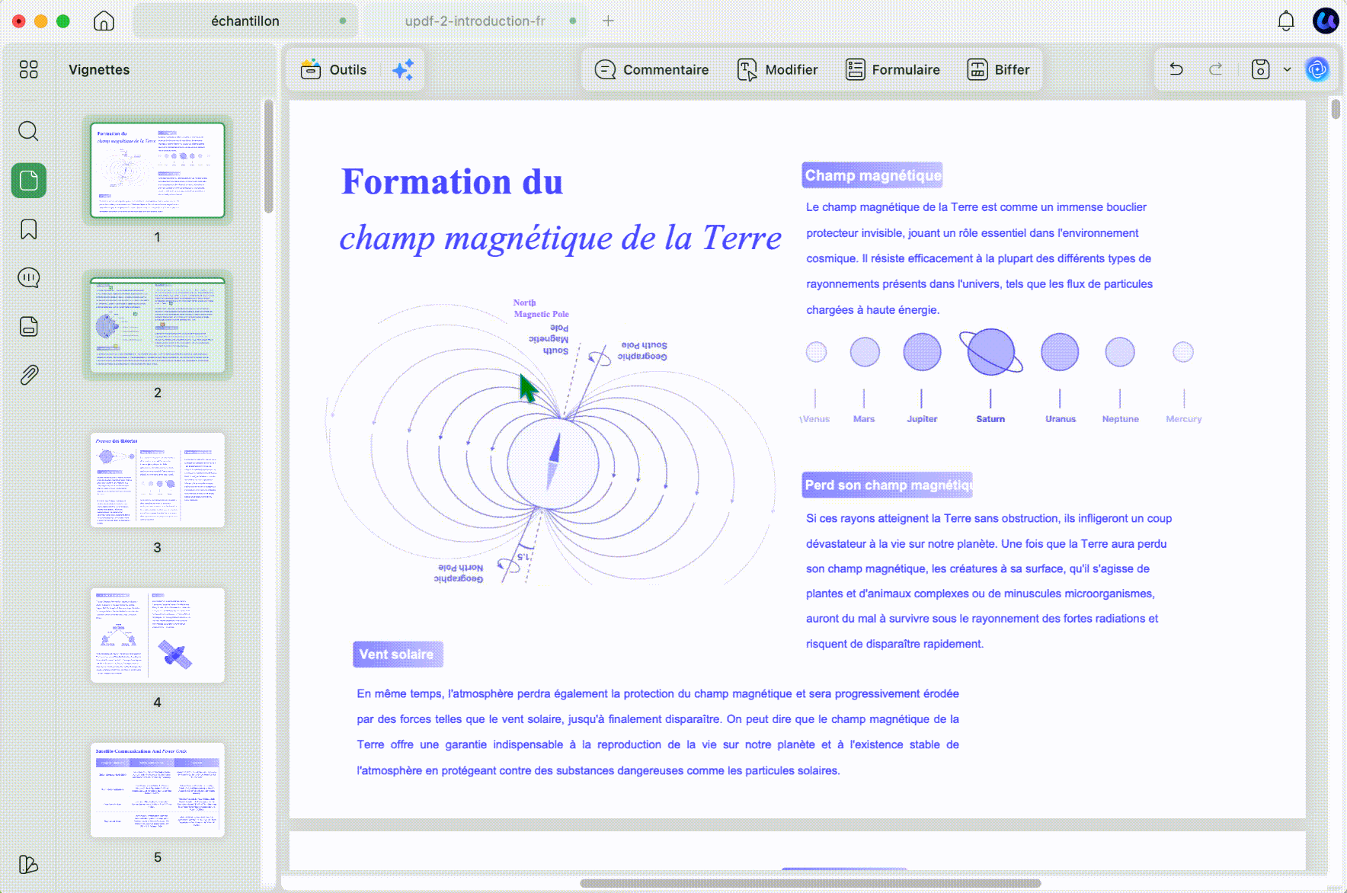Screen dimensions: 1347x893
Task: Open the Outils menu
Action: tap(334, 69)
